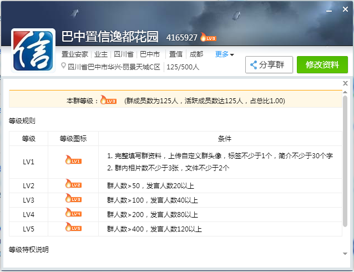354x272 pixels.
Task: Click the scrollbar down arrow in the level panel
Action: [345, 253]
